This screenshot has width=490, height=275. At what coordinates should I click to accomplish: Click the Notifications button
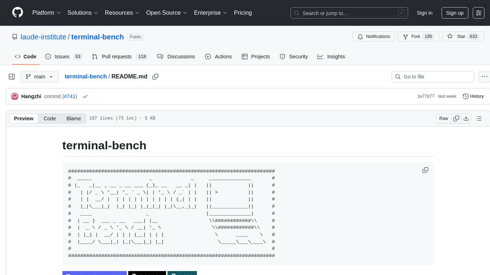374,37
